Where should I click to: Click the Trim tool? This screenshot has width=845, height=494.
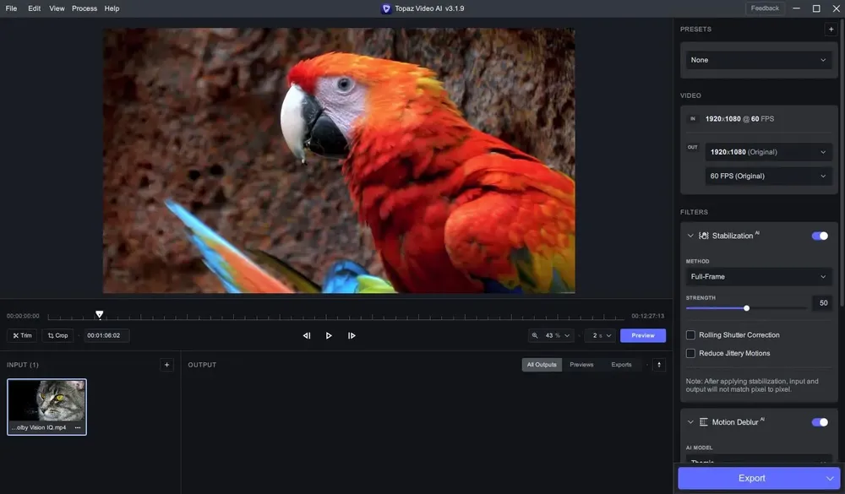22,335
